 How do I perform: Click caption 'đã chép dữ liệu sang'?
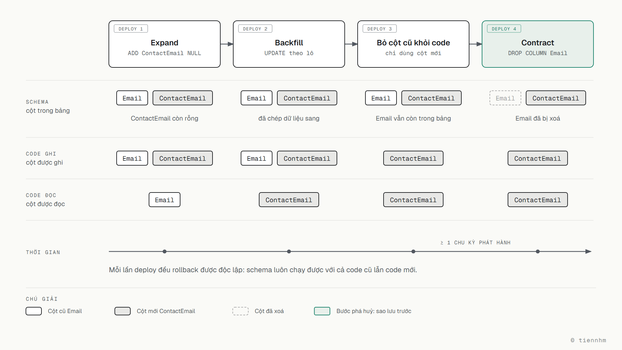[x=289, y=118]
